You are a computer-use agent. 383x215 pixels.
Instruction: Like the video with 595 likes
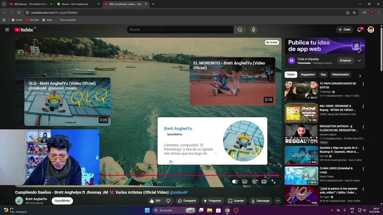156,201
